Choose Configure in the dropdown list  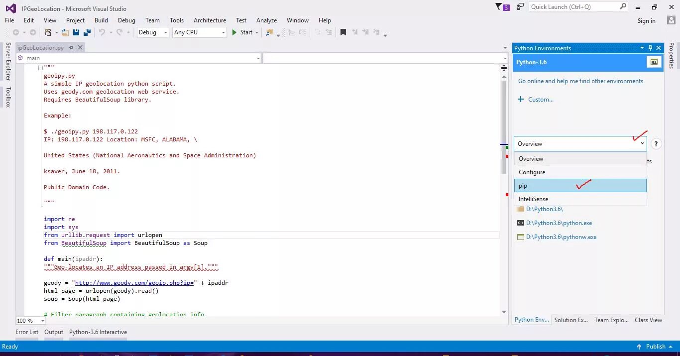[x=580, y=172]
